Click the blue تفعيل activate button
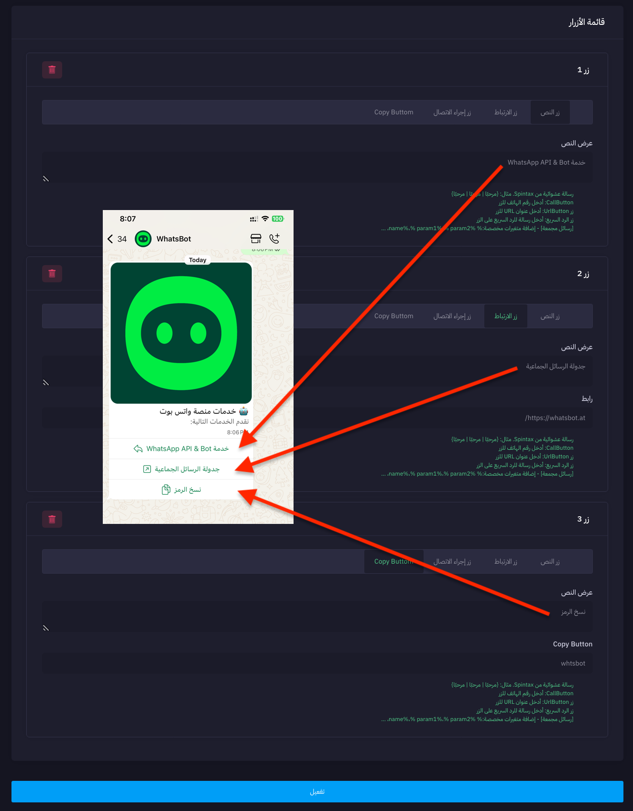The width and height of the screenshot is (633, 811). [317, 791]
